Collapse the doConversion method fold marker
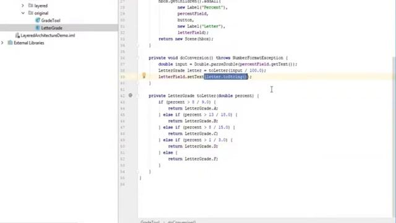 137,58
